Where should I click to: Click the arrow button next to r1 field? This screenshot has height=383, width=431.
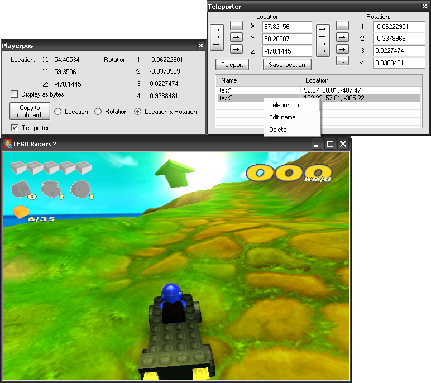pyautogui.click(x=342, y=26)
